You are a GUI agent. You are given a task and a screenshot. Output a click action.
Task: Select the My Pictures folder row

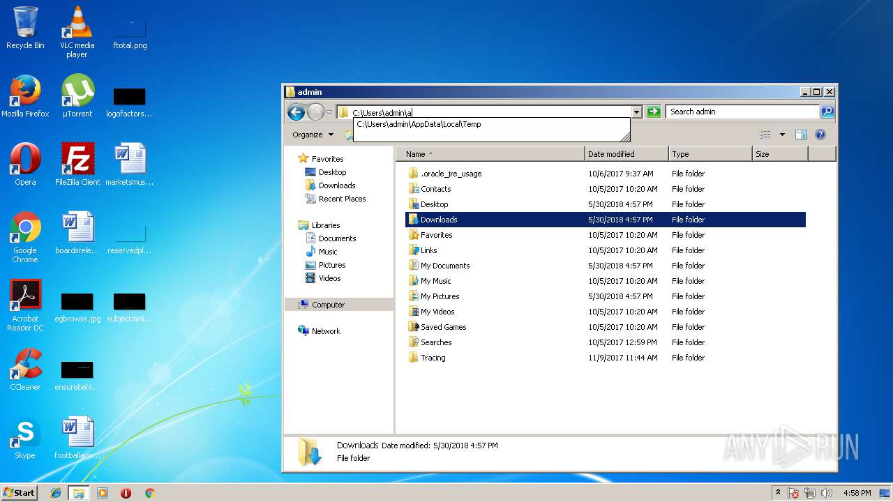(606, 296)
